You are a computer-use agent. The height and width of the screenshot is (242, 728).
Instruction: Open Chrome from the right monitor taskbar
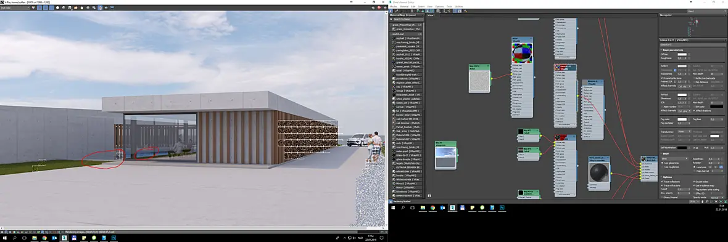point(432,208)
